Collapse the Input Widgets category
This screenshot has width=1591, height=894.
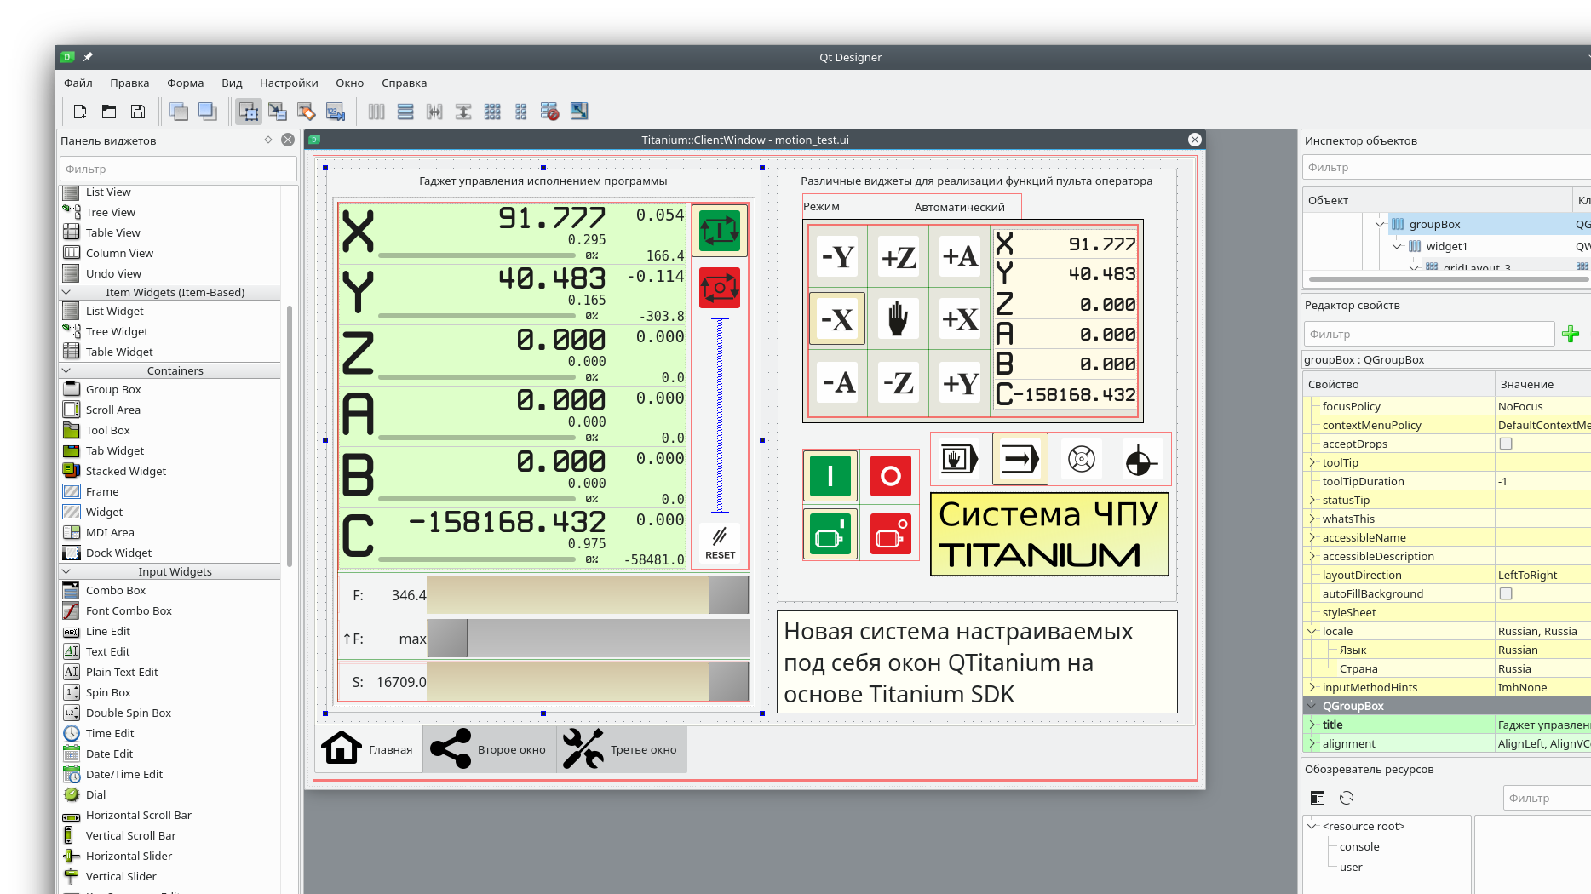click(66, 571)
